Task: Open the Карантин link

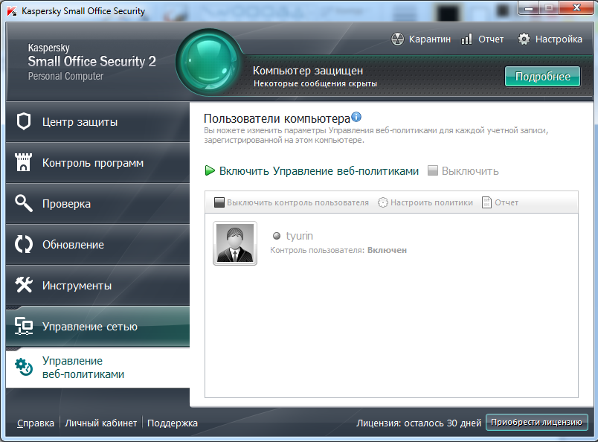Action: coord(430,39)
